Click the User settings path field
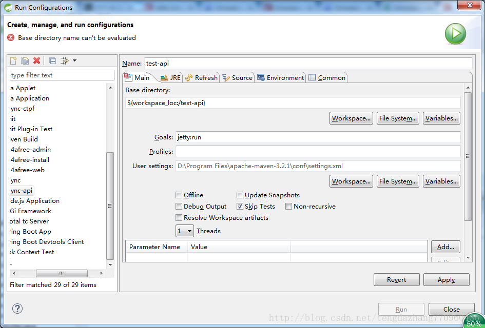 point(318,166)
